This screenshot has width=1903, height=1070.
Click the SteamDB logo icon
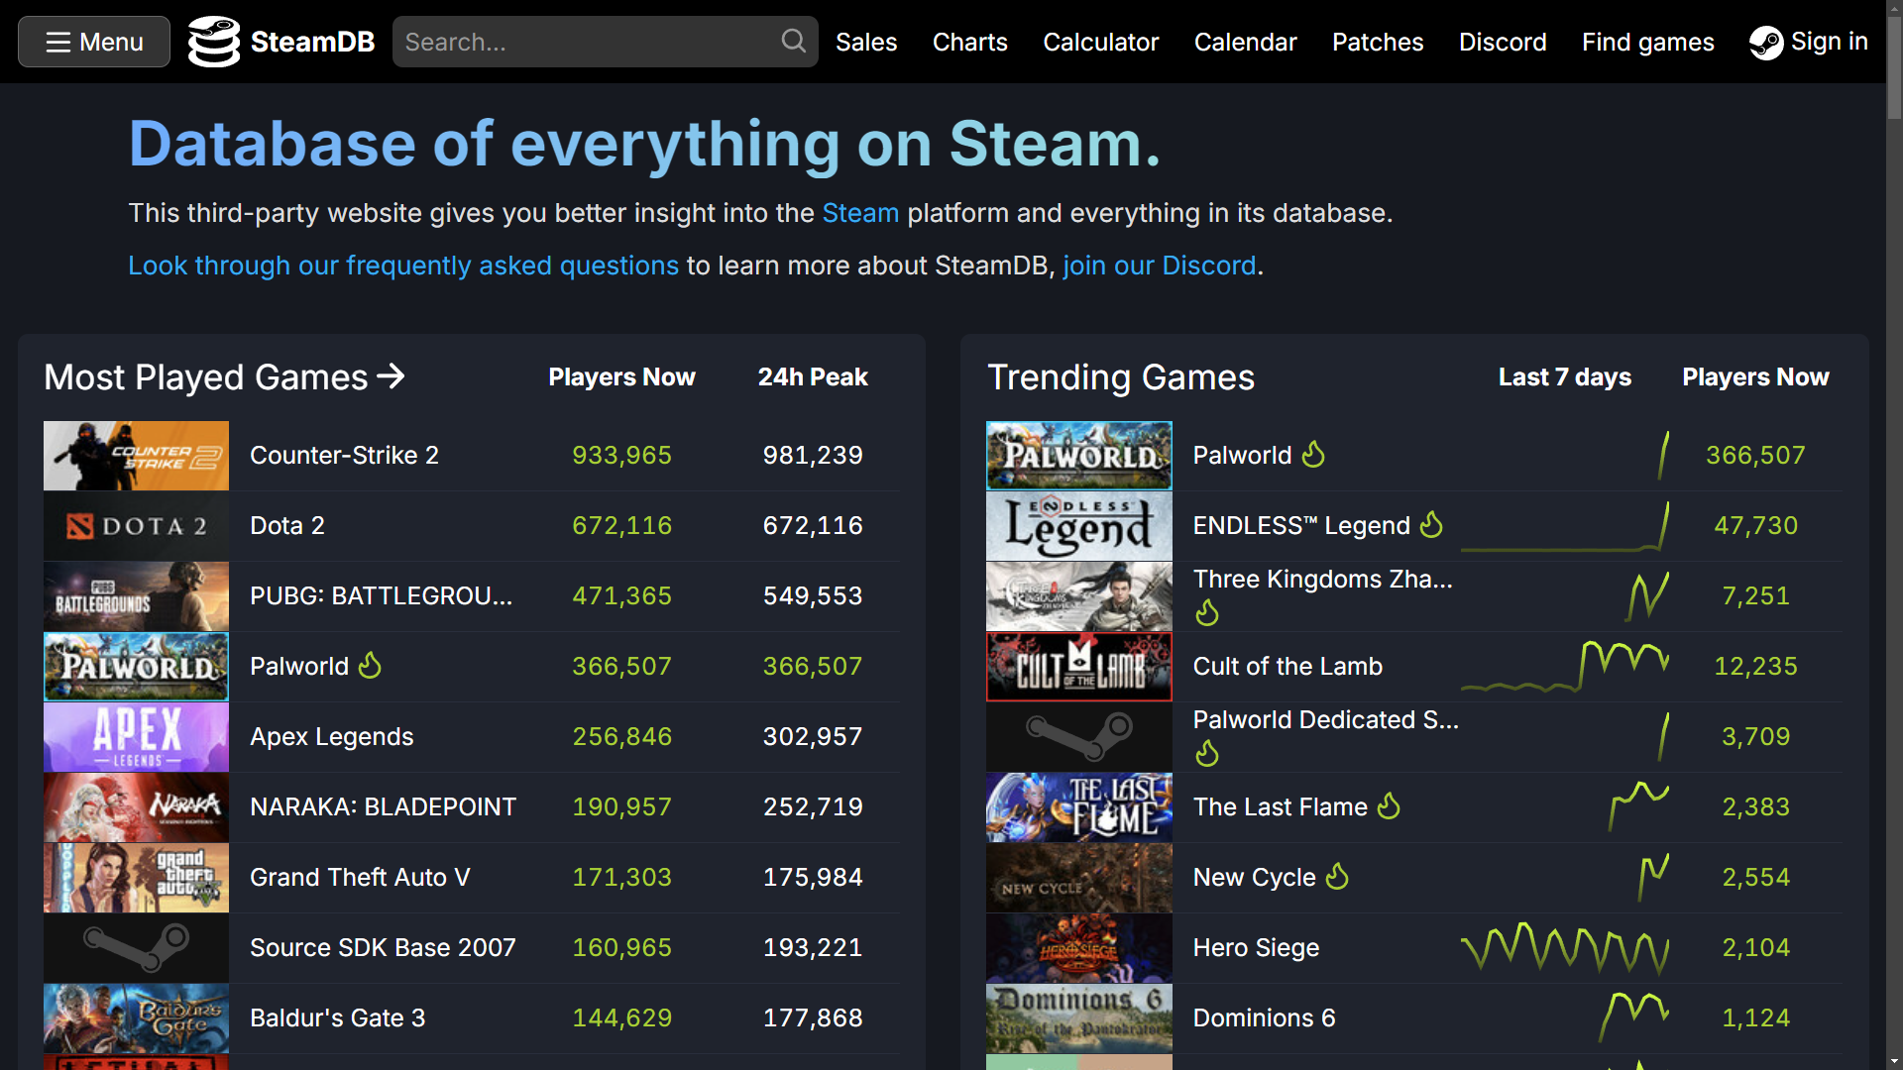214,42
